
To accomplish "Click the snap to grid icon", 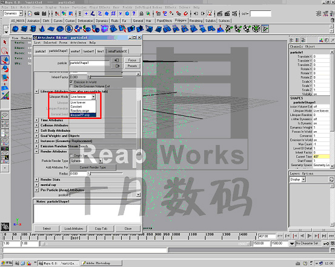I will pos(158,14).
